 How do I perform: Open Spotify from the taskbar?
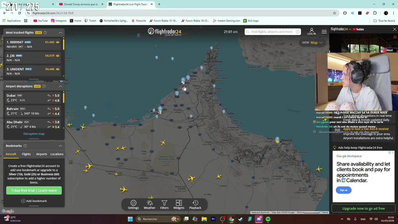coord(268,219)
